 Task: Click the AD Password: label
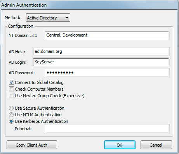coord(22,73)
